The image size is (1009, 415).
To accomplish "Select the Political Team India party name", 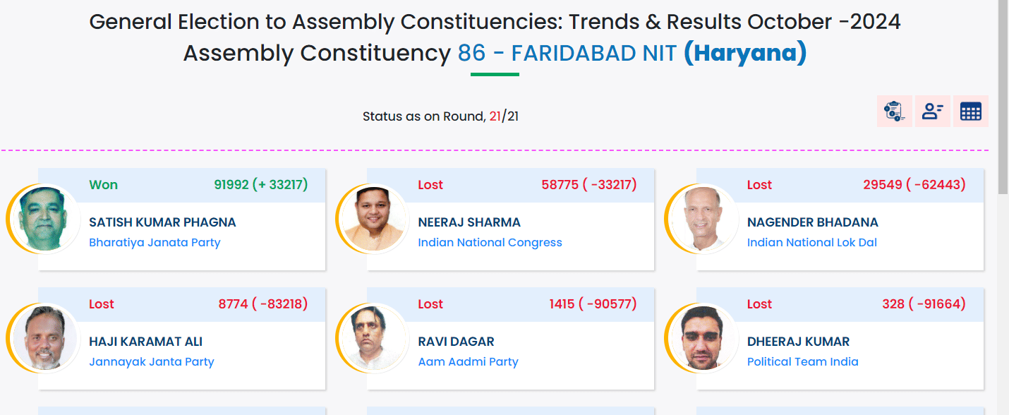I will coord(802,362).
